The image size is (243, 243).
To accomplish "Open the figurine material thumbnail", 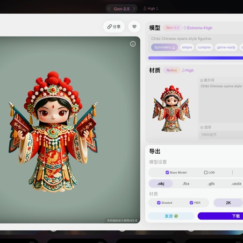I will 172,108.
